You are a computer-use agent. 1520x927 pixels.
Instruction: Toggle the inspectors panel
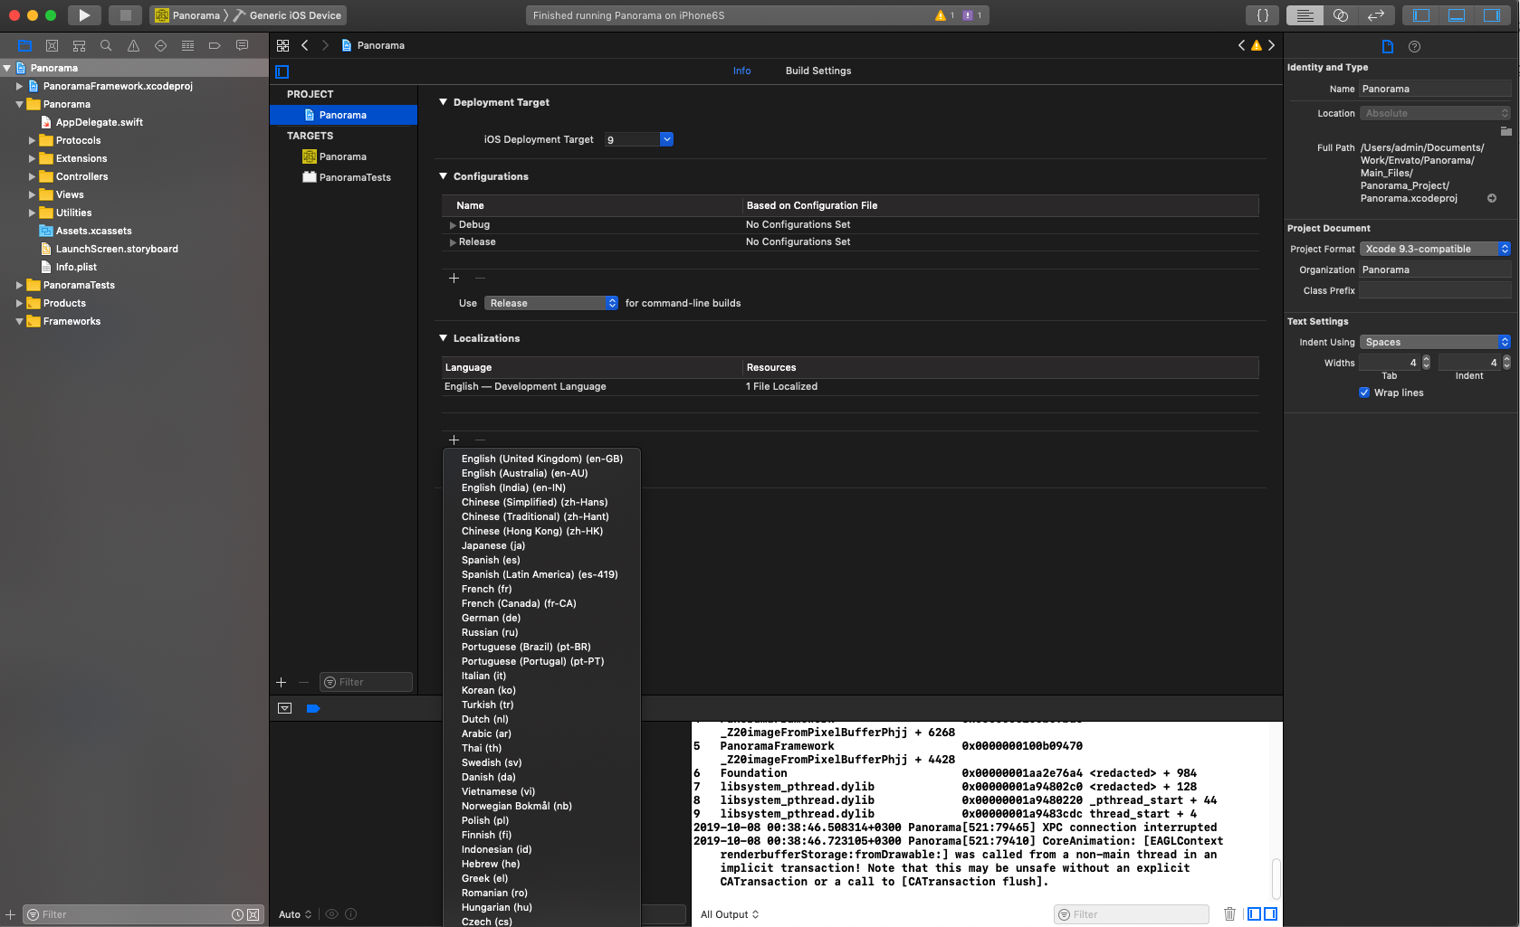click(1491, 15)
